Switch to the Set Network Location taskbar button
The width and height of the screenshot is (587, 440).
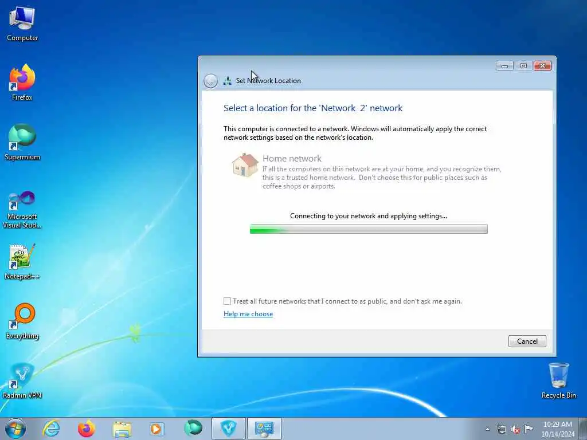264,429
